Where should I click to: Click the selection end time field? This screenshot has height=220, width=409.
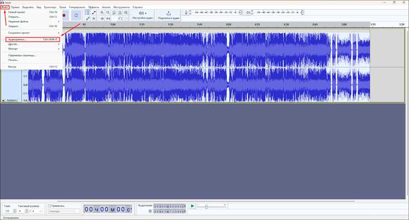[170, 211]
